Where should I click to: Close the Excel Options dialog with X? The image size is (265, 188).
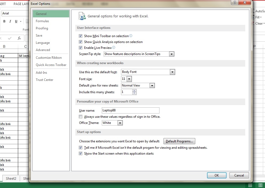(x=245, y=2)
